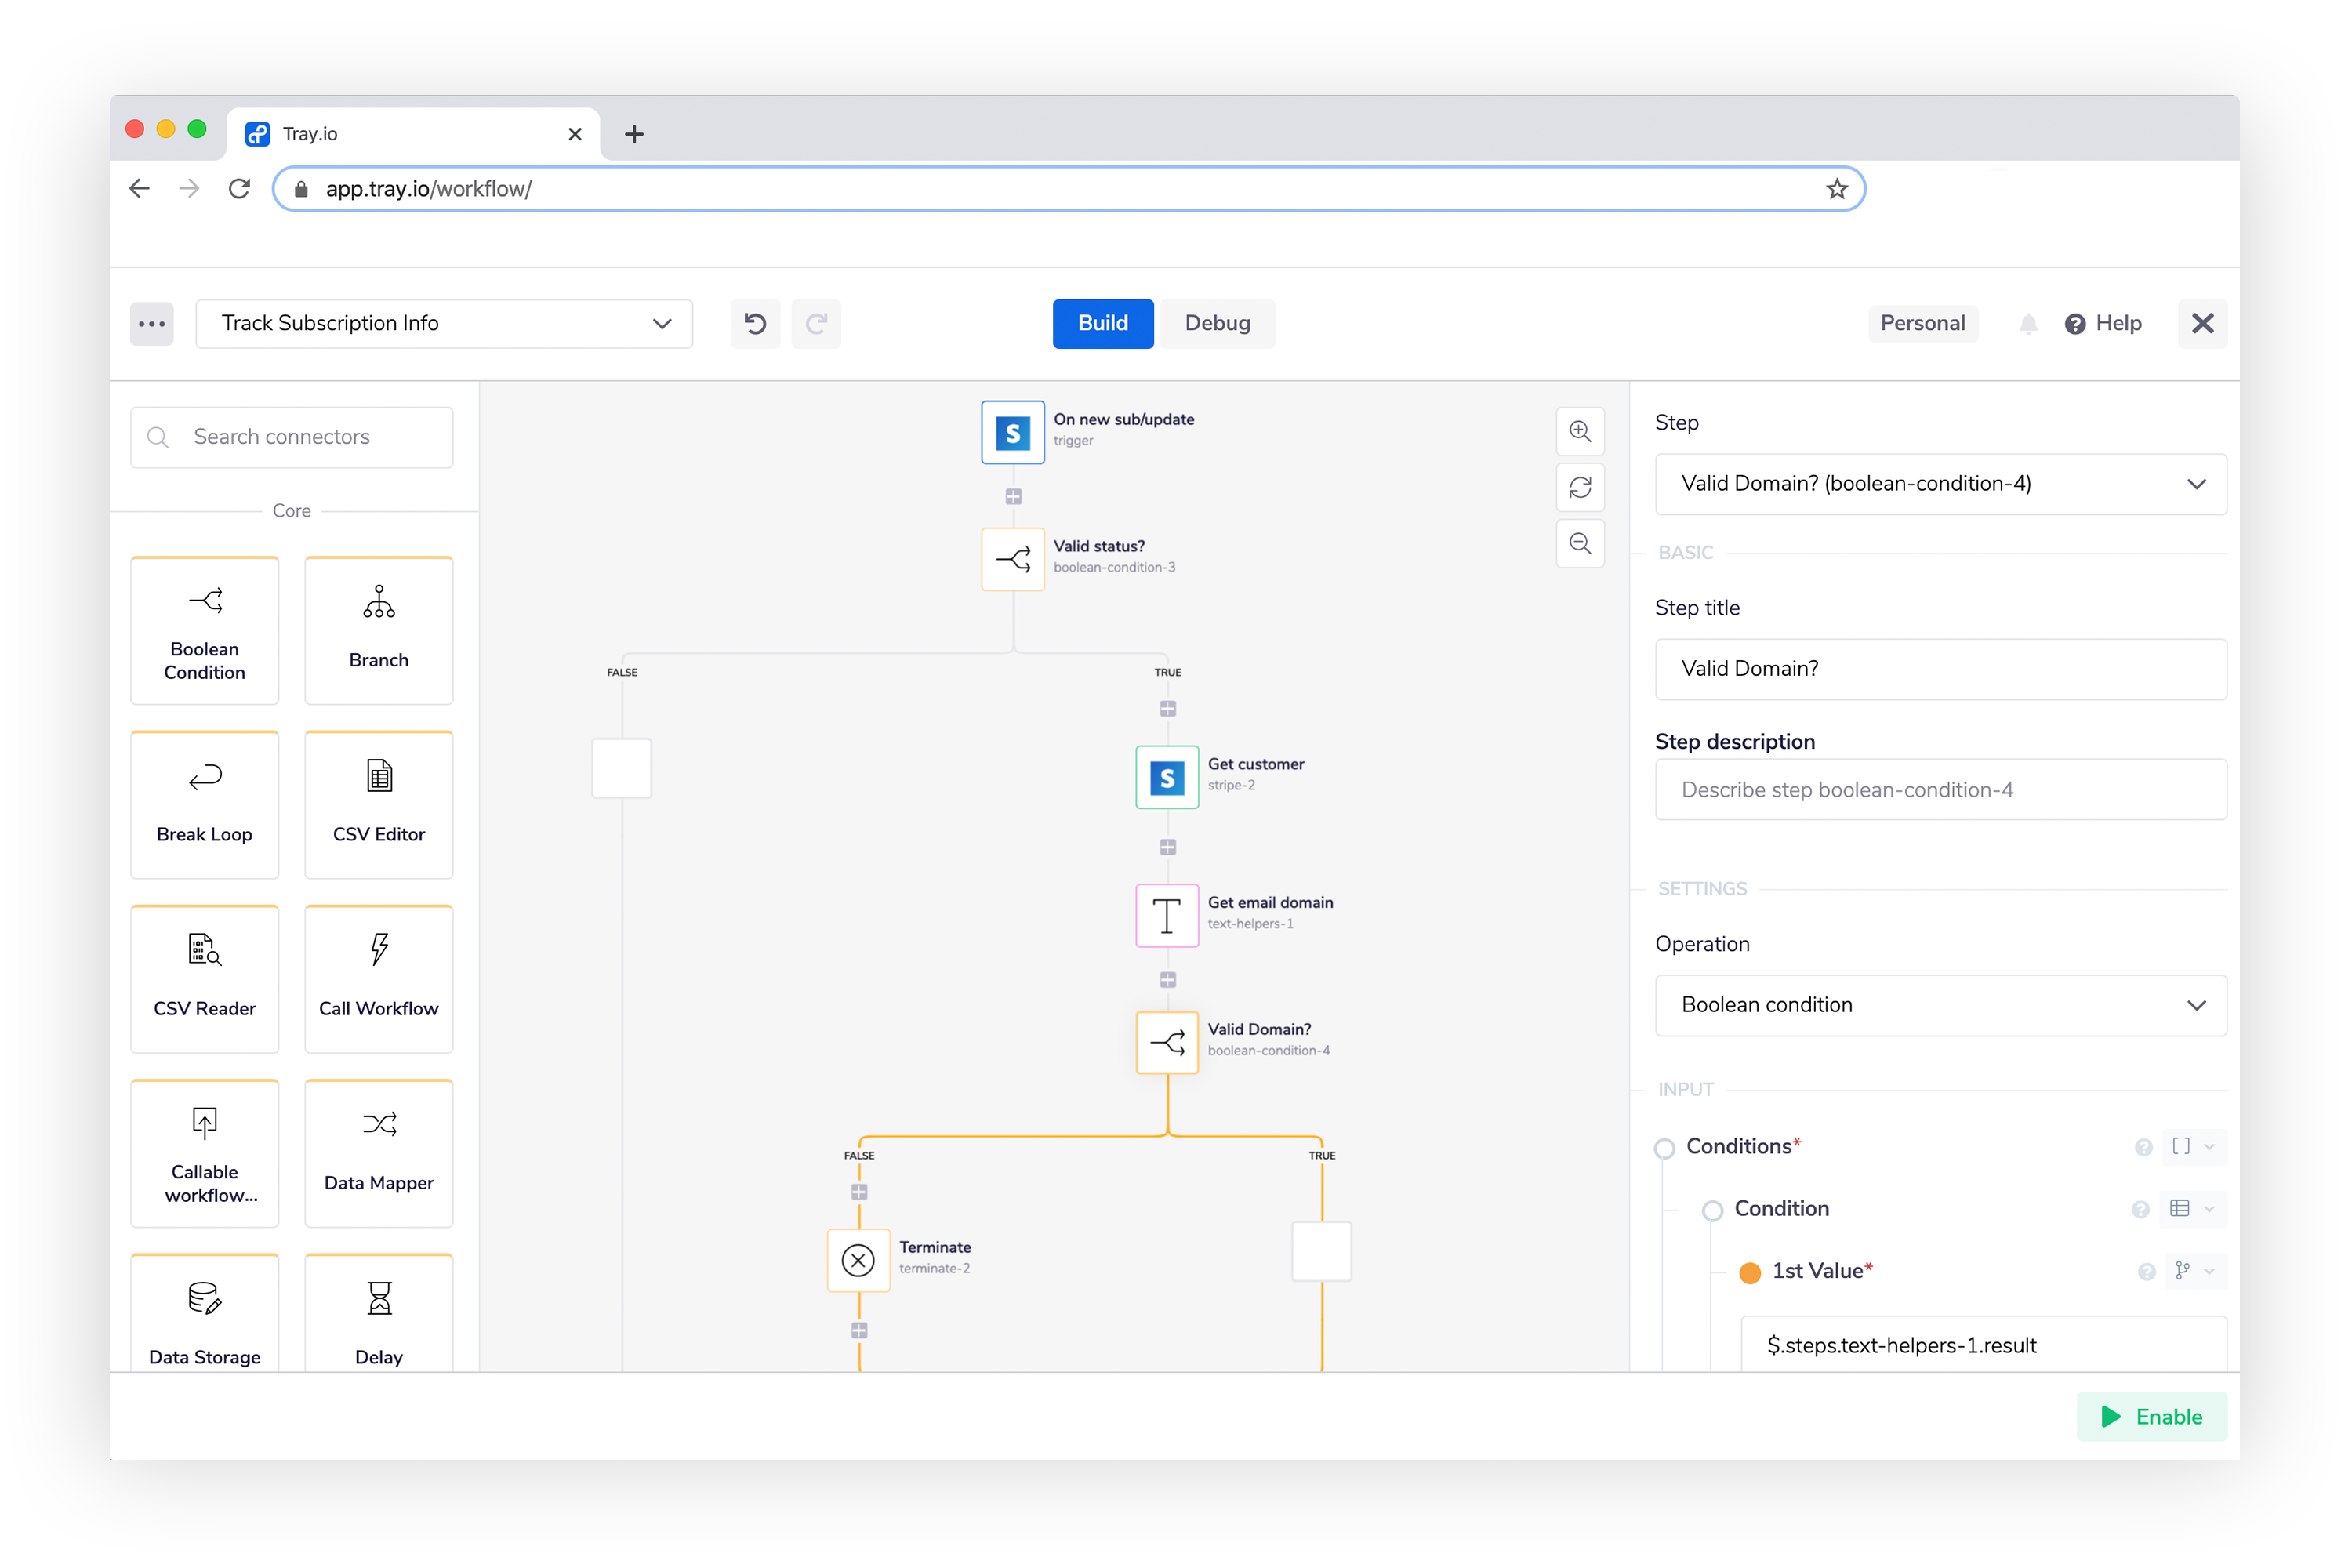Open the notifications bell
2352x1568 pixels.
[x=2028, y=323]
